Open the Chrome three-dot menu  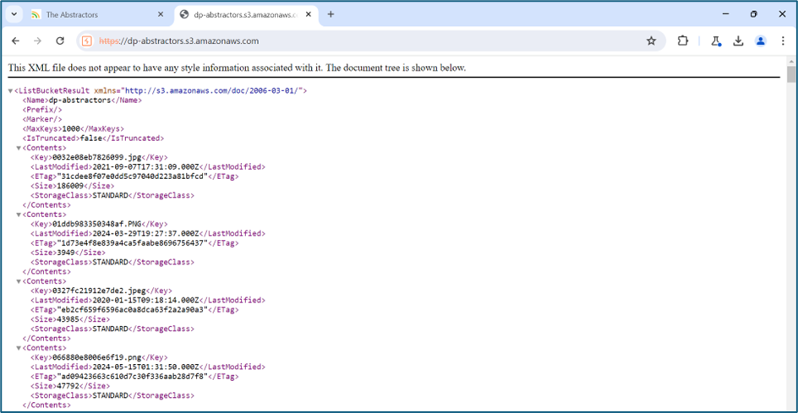783,41
